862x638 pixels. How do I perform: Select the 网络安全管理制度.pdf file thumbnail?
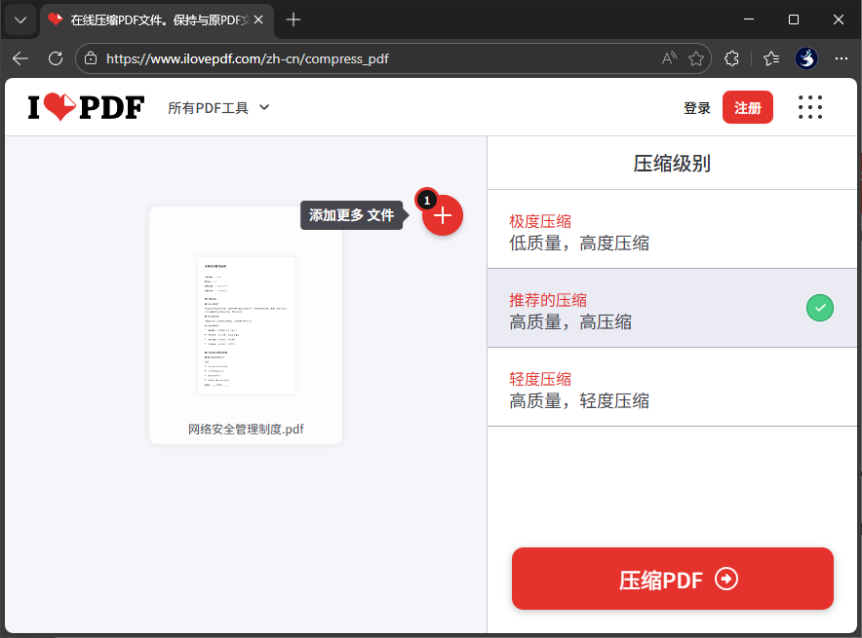[x=246, y=324]
